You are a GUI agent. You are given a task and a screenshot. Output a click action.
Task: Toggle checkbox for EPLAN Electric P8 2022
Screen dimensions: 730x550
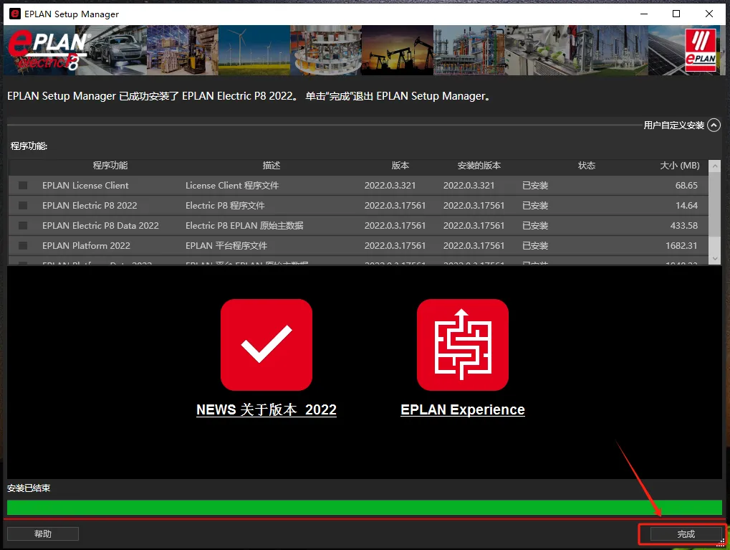[x=23, y=206]
